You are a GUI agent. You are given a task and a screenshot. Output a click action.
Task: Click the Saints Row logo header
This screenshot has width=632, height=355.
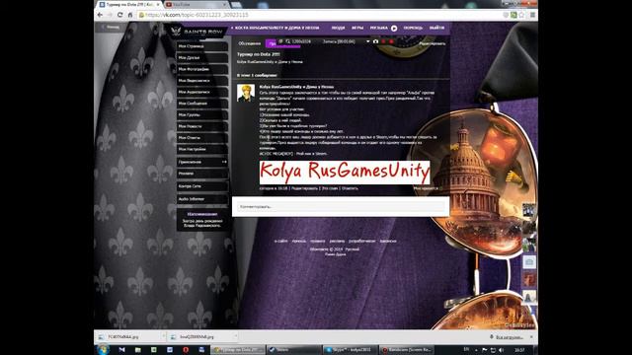coord(197,32)
